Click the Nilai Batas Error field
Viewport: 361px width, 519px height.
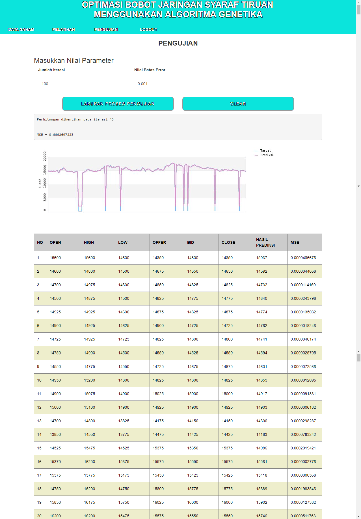point(178,84)
